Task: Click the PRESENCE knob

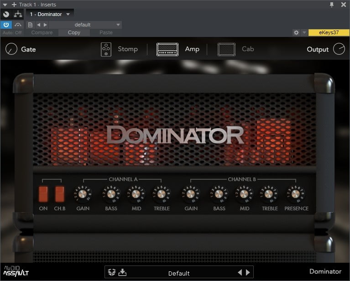Action: (x=296, y=194)
